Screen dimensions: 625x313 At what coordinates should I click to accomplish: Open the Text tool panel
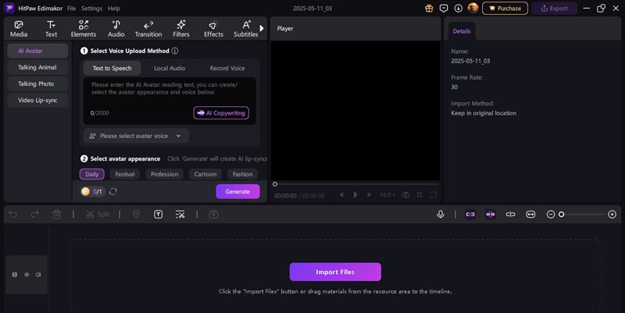51,29
